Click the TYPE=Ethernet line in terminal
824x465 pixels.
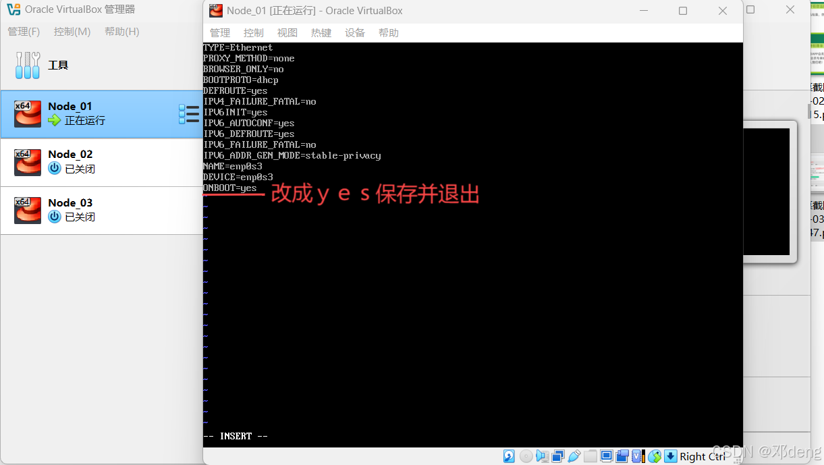(238, 47)
